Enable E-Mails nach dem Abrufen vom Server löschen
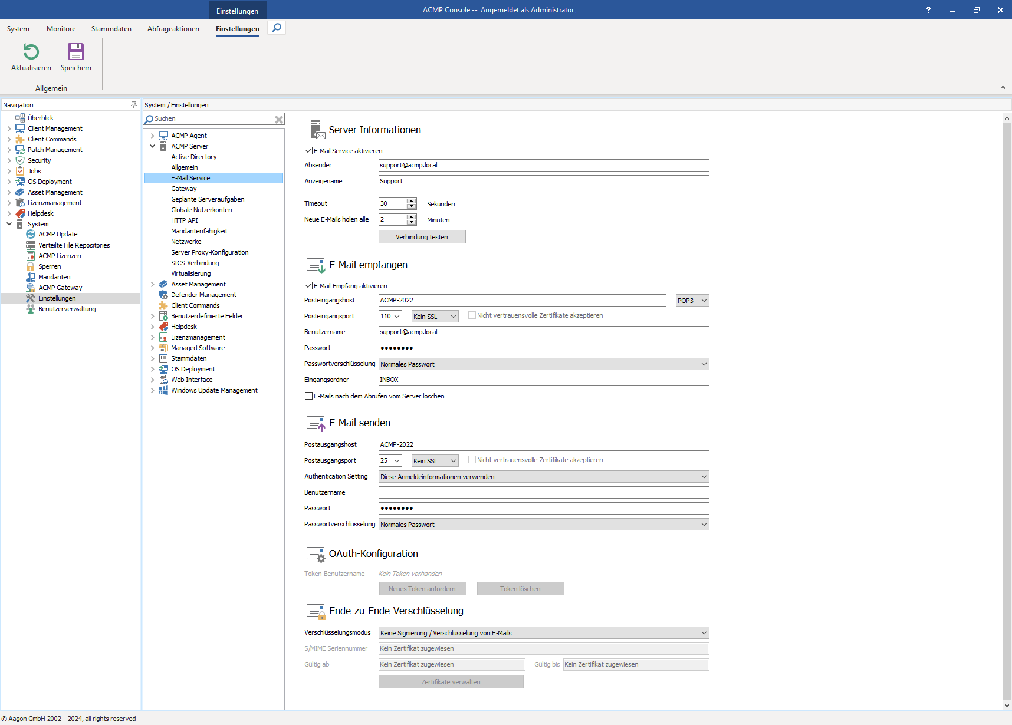1012x725 pixels. pos(308,396)
